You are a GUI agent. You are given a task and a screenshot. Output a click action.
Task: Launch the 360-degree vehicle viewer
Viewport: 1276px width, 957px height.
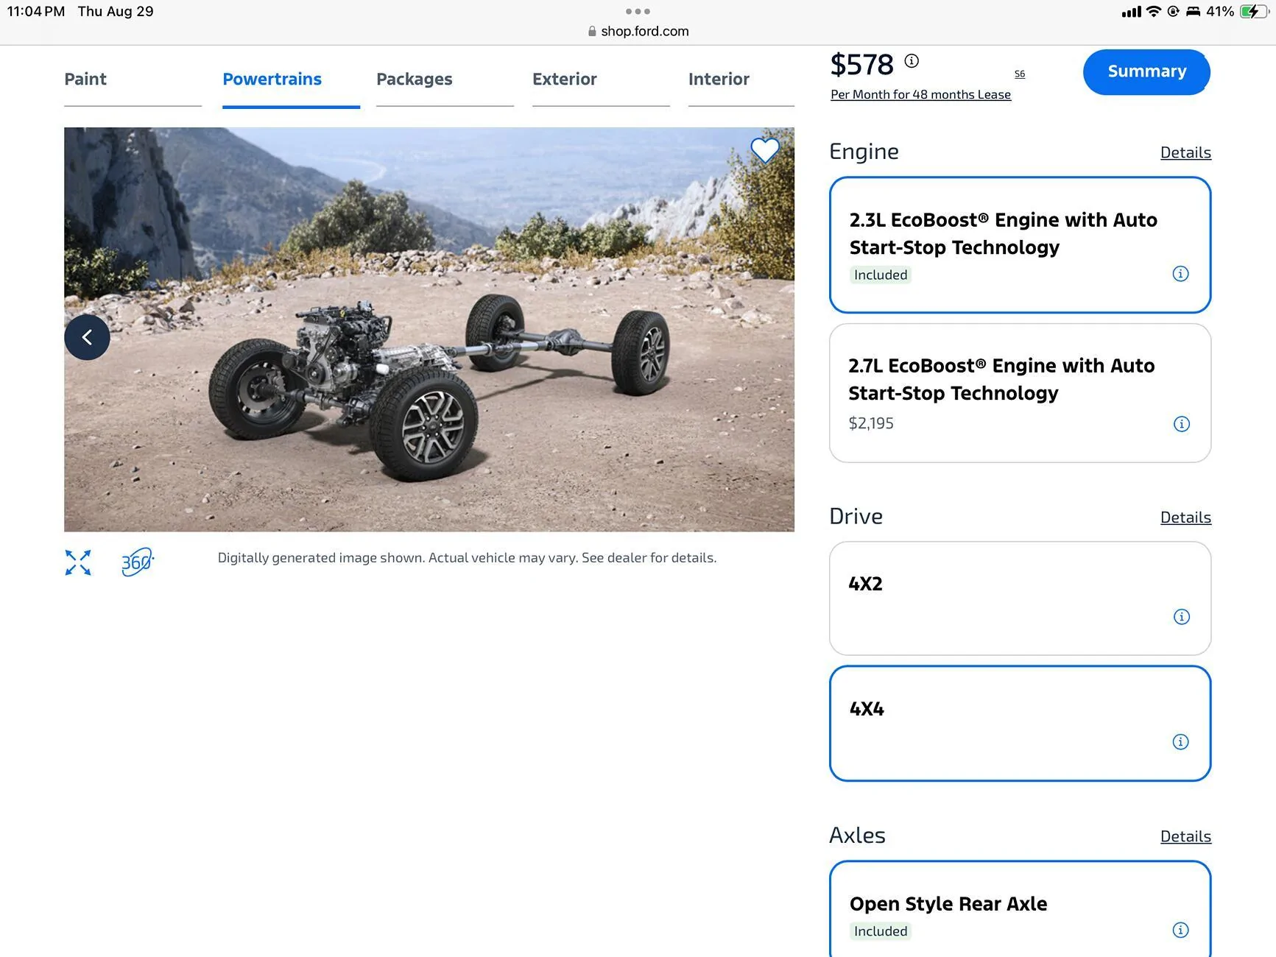(137, 562)
